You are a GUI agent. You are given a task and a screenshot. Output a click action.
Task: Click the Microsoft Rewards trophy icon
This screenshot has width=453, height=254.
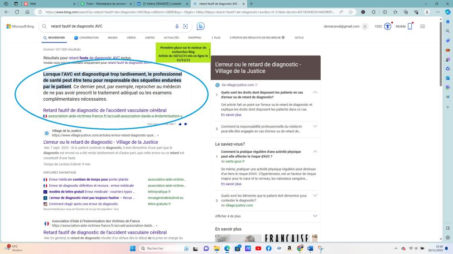[x=388, y=26]
